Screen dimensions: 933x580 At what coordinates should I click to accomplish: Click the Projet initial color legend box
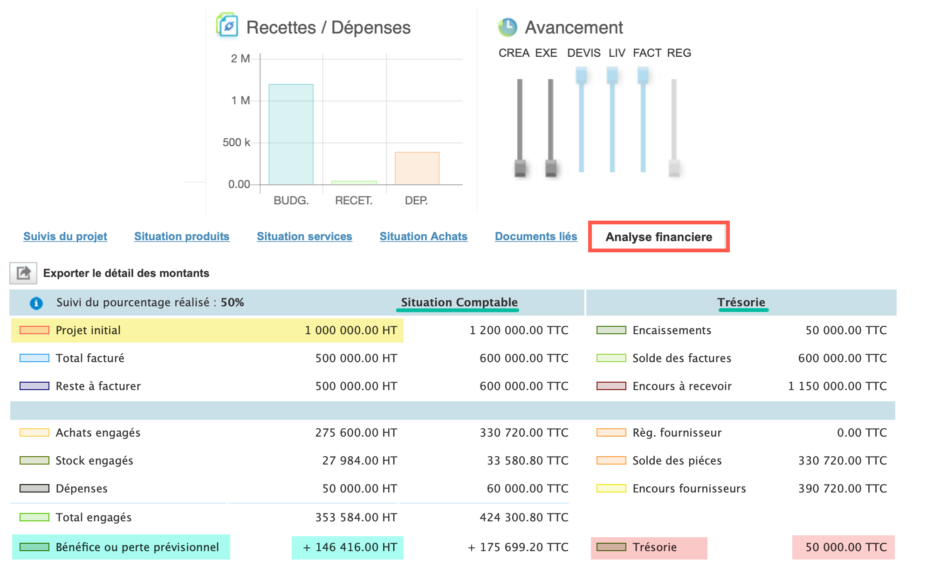(x=34, y=330)
